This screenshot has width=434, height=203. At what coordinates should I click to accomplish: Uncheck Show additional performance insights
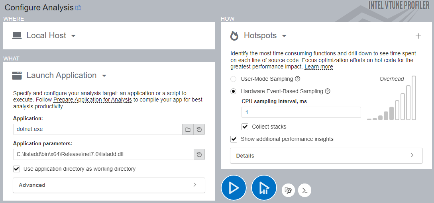click(x=234, y=139)
